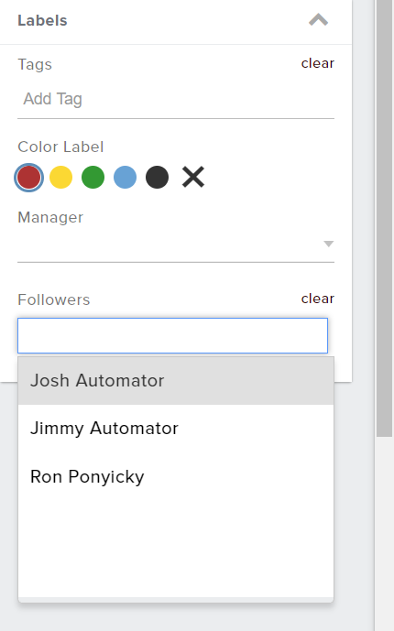
Task: Collapse the Labels section chevron
Action: [x=318, y=20]
